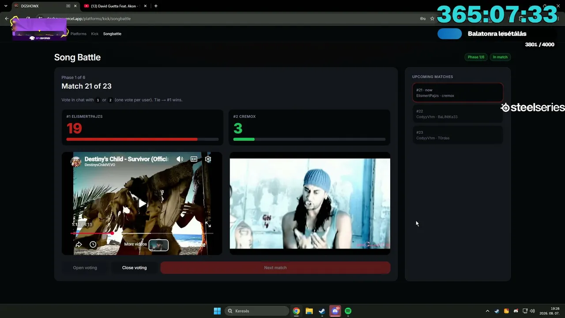Click the DestinysChildVEVO channel name
The height and width of the screenshot is (318, 565).
tap(100, 165)
